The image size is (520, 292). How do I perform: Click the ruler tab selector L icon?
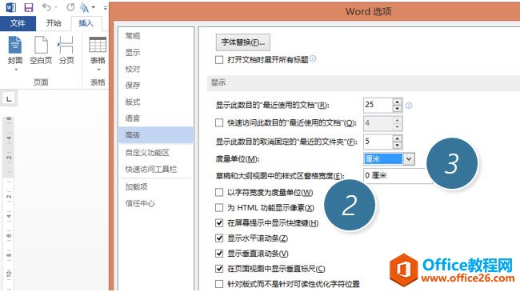pyautogui.click(x=9, y=99)
